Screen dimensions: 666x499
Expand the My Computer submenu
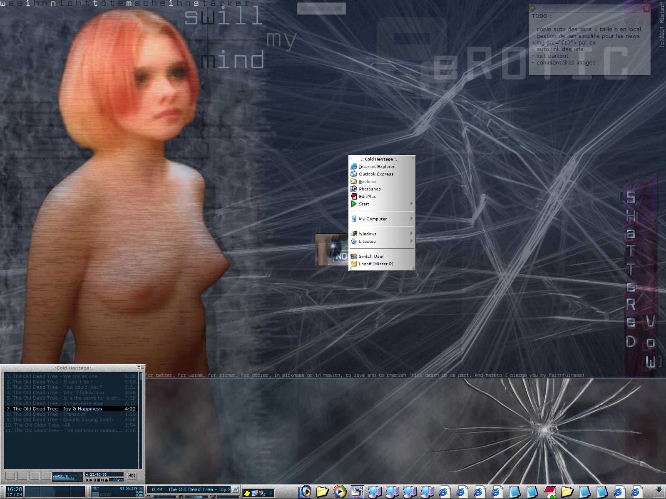point(411,219)
